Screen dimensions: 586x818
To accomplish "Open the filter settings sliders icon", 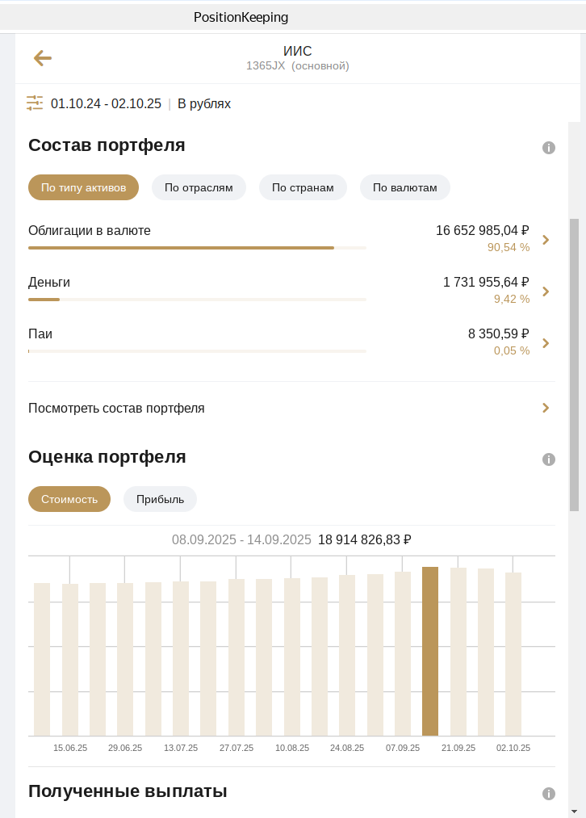I will click(x=35, y=103).
